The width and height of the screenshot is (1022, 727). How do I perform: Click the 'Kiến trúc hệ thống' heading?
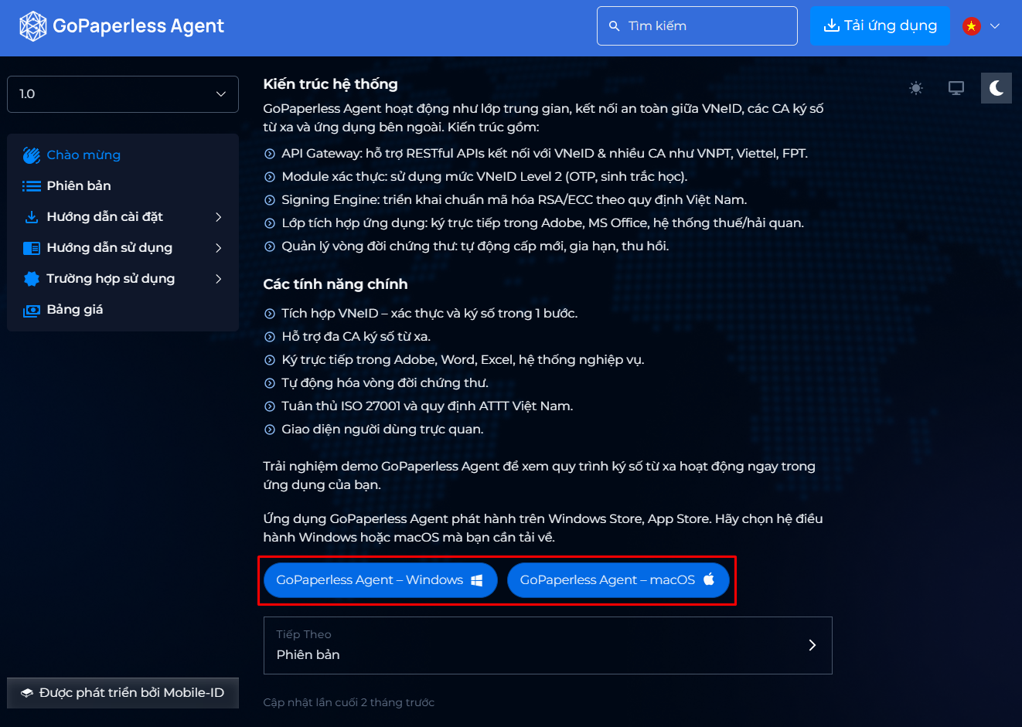click(x=331, y=84)
